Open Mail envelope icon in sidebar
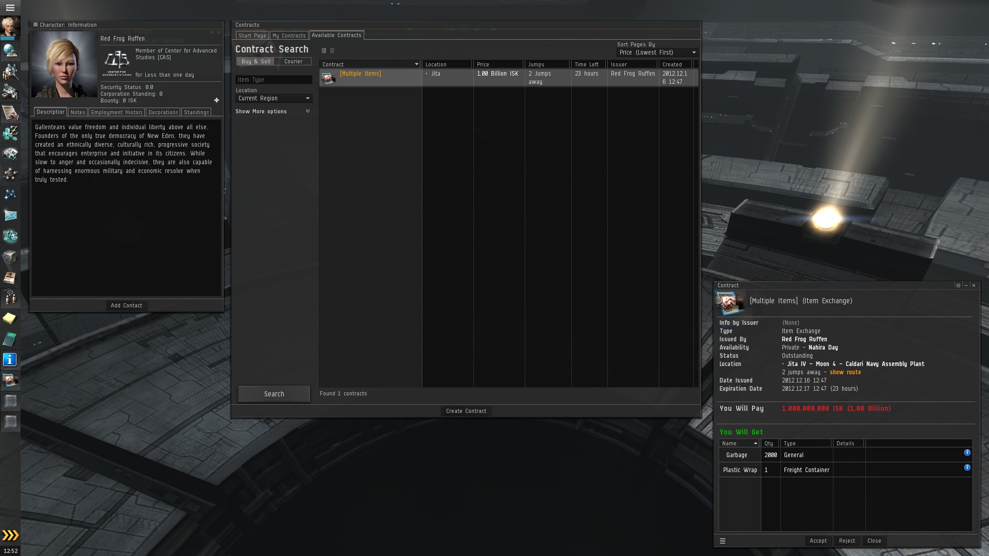989x556 pixels. 10,216
